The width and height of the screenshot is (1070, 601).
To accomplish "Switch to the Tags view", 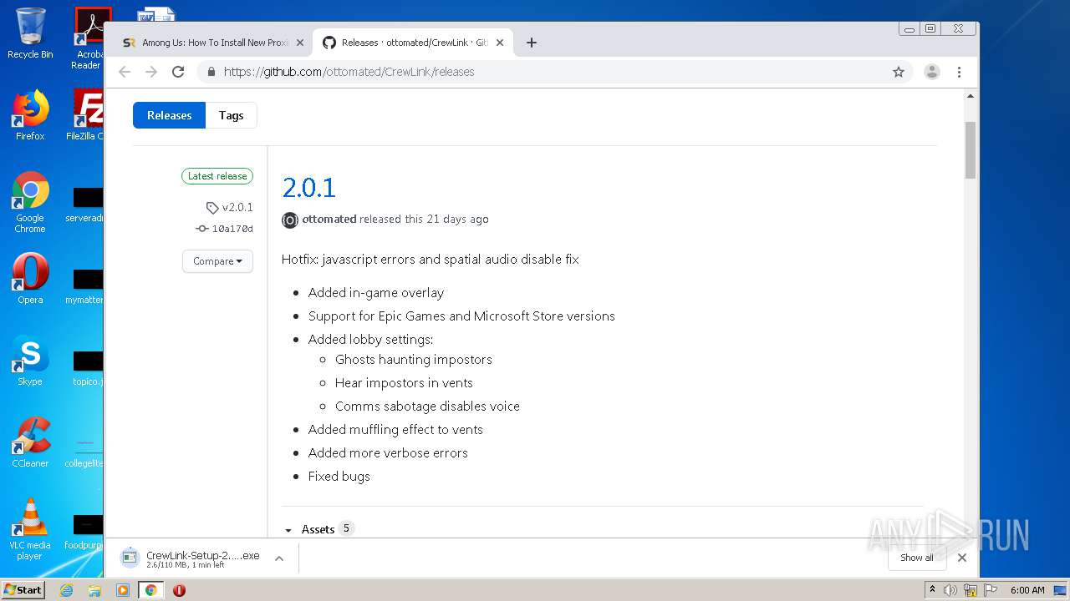I will click(231, 115).
